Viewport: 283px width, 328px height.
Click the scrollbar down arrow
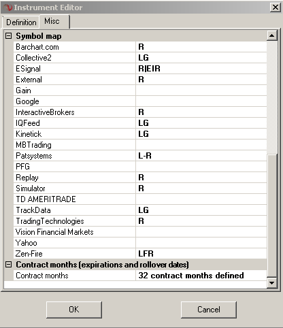click(x=271, y=282)
